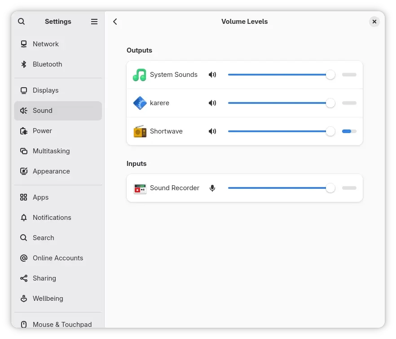Open the Settings hamburger menu

coord(94,22)
